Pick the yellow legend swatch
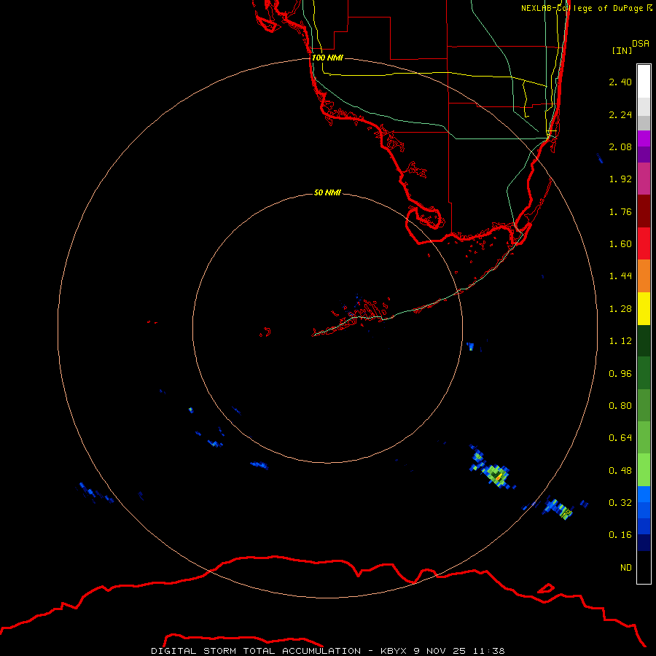Screen dimensions: 656x656 644,309
